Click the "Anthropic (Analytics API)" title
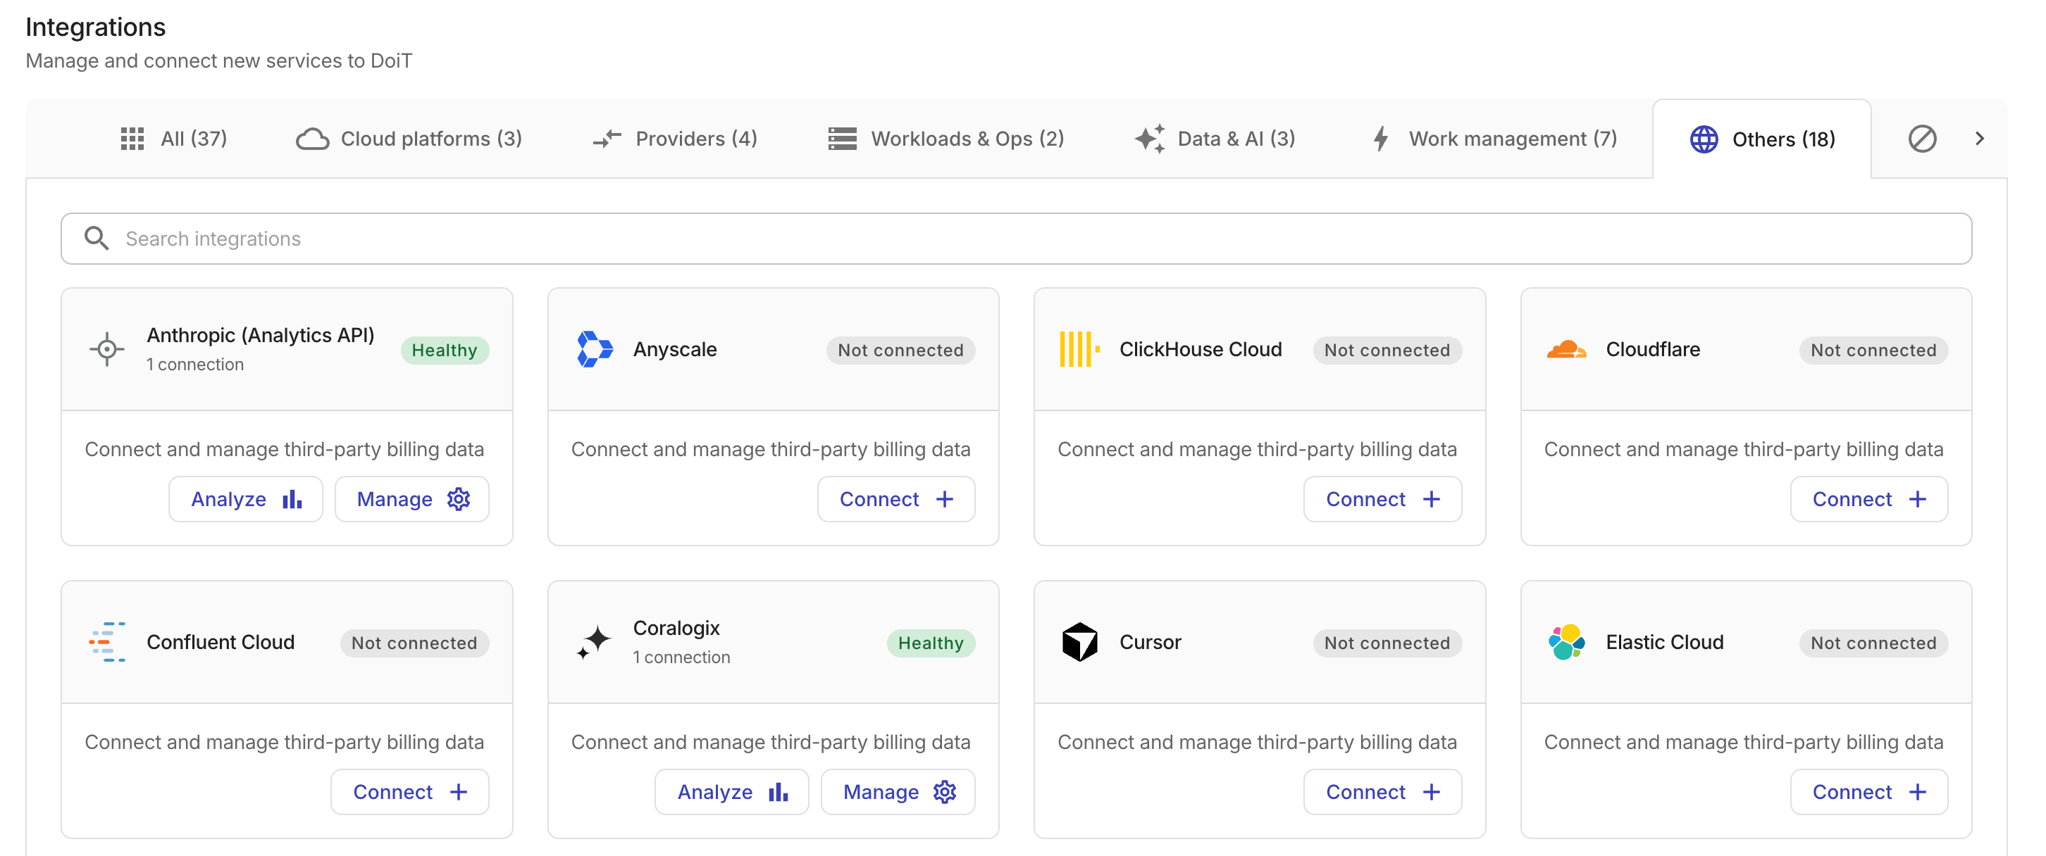 (x=261, y=335)
